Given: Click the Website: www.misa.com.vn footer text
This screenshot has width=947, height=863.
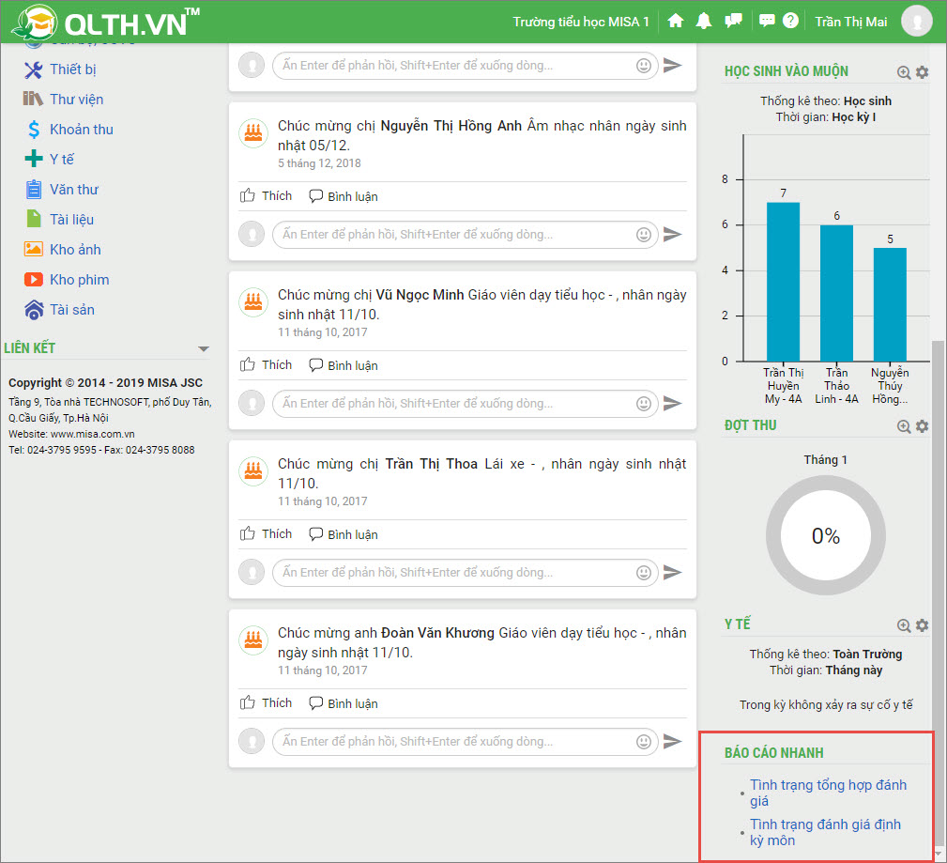Looking at the screenshot, I should [x=71, y=434].
